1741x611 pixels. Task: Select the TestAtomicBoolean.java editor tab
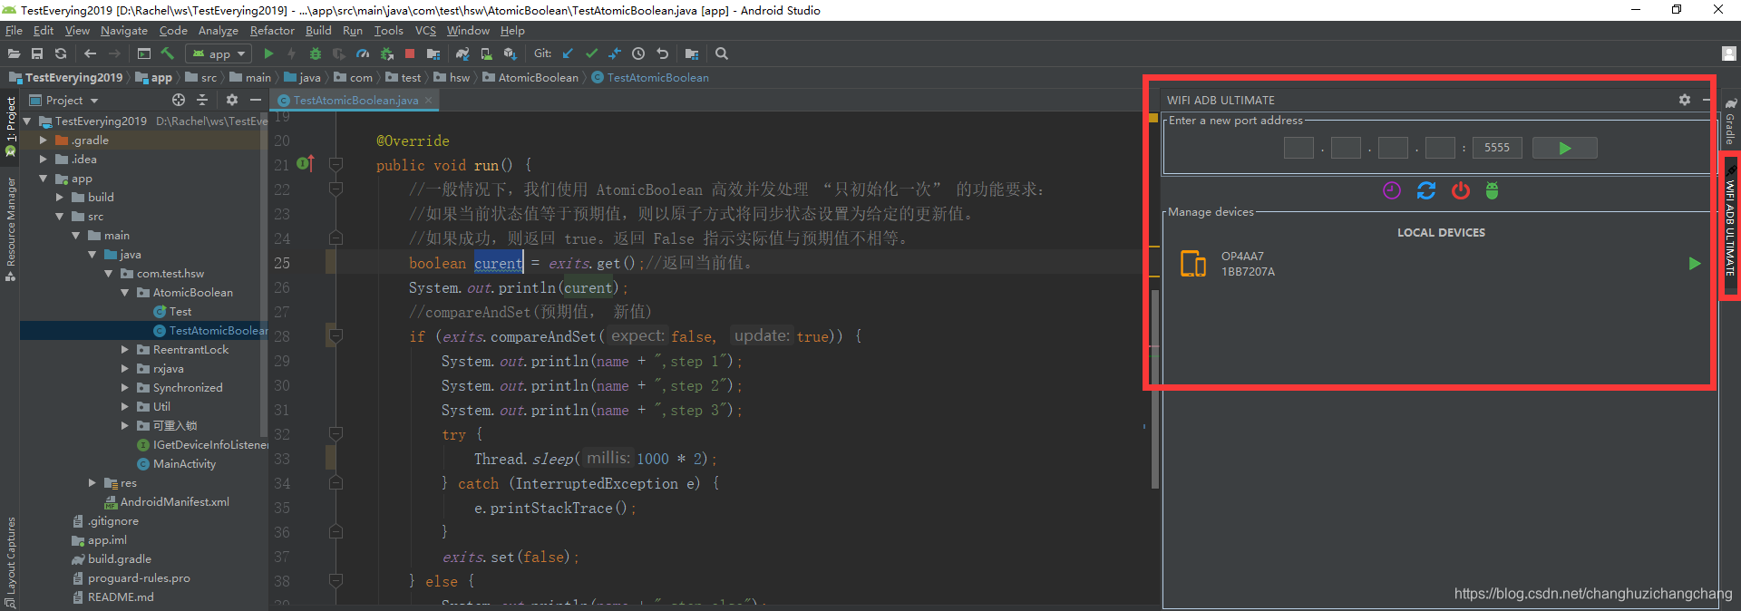coord(355,101)
